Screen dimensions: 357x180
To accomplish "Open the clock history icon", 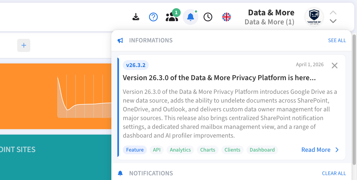I will point(208,17).
